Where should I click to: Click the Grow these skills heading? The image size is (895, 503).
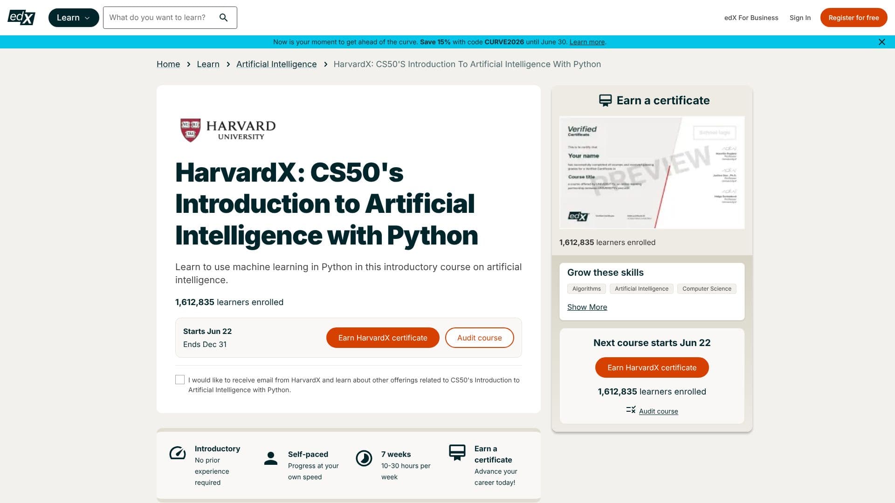pyautogui.click(x=605, y=272)
